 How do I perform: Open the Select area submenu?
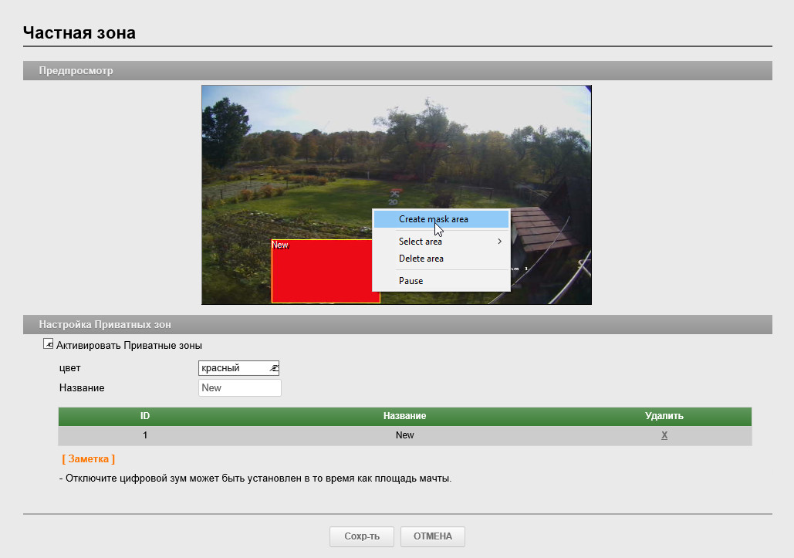pyautogui.click(x=441, y=242)
